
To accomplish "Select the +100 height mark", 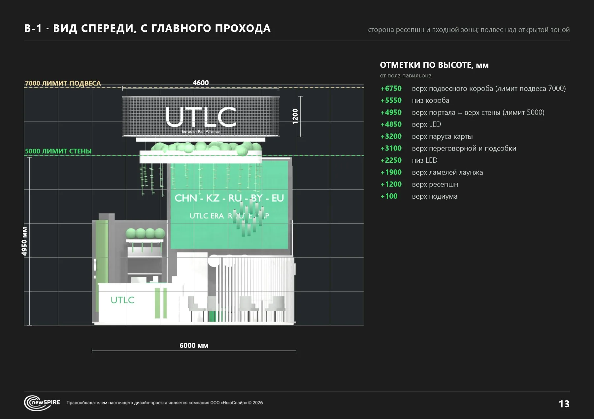I will click(x=389, y=196).
